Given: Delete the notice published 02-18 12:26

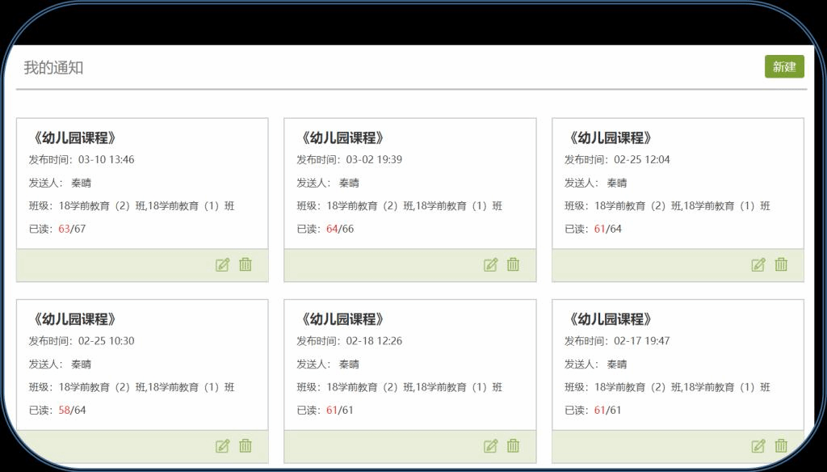Looking at the screenshot, I should (513, 445).
